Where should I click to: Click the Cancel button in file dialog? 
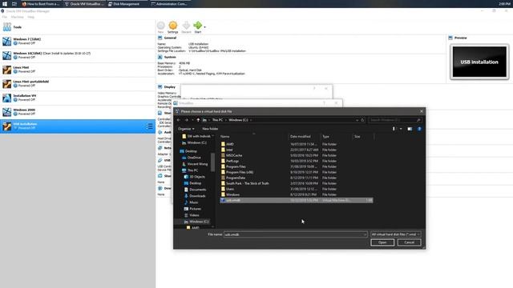(x=409, y=242)
